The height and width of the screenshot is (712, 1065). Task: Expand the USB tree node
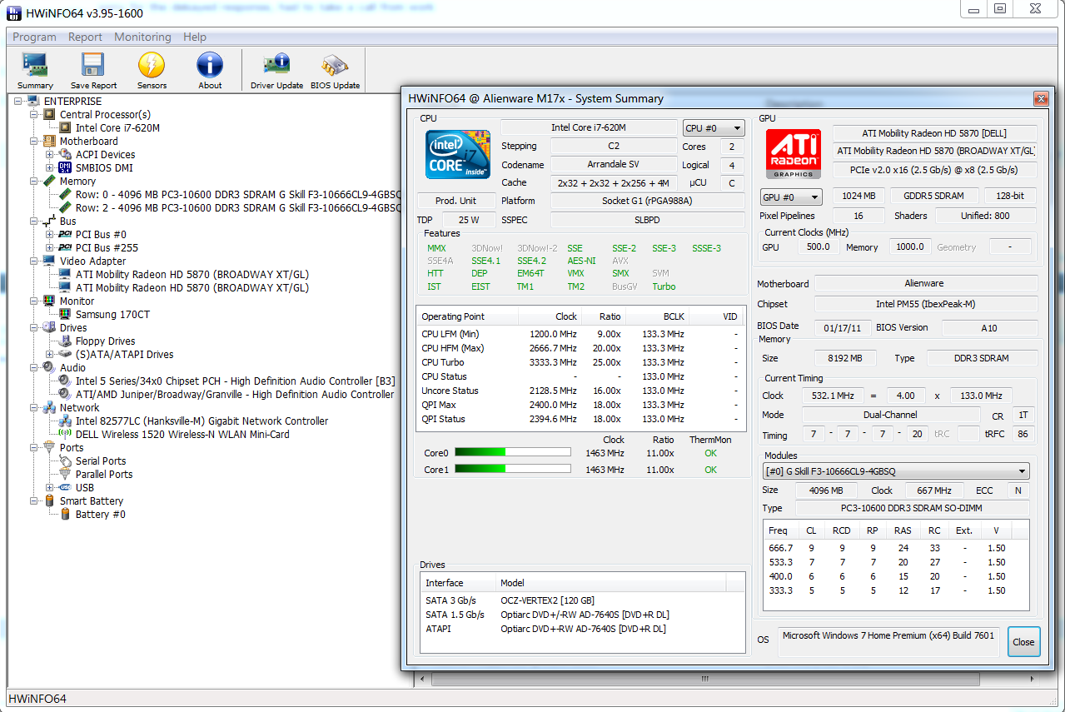pyautogui.click(x=50, y=487)
